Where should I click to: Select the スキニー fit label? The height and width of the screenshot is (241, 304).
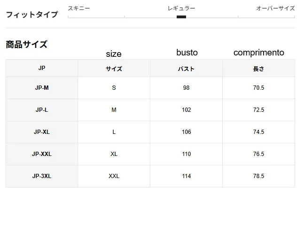coord(79,8)
